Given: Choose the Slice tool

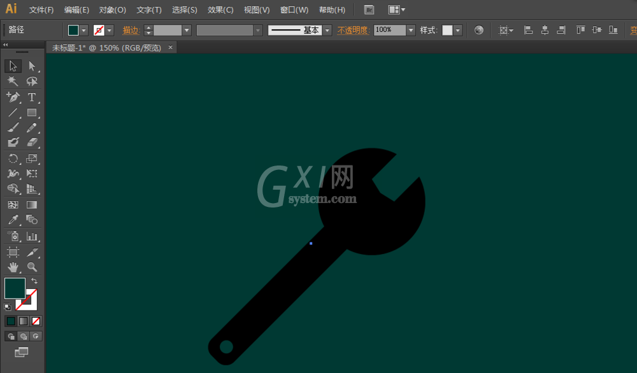Looking at the screenshot, I should click(32, 252).
